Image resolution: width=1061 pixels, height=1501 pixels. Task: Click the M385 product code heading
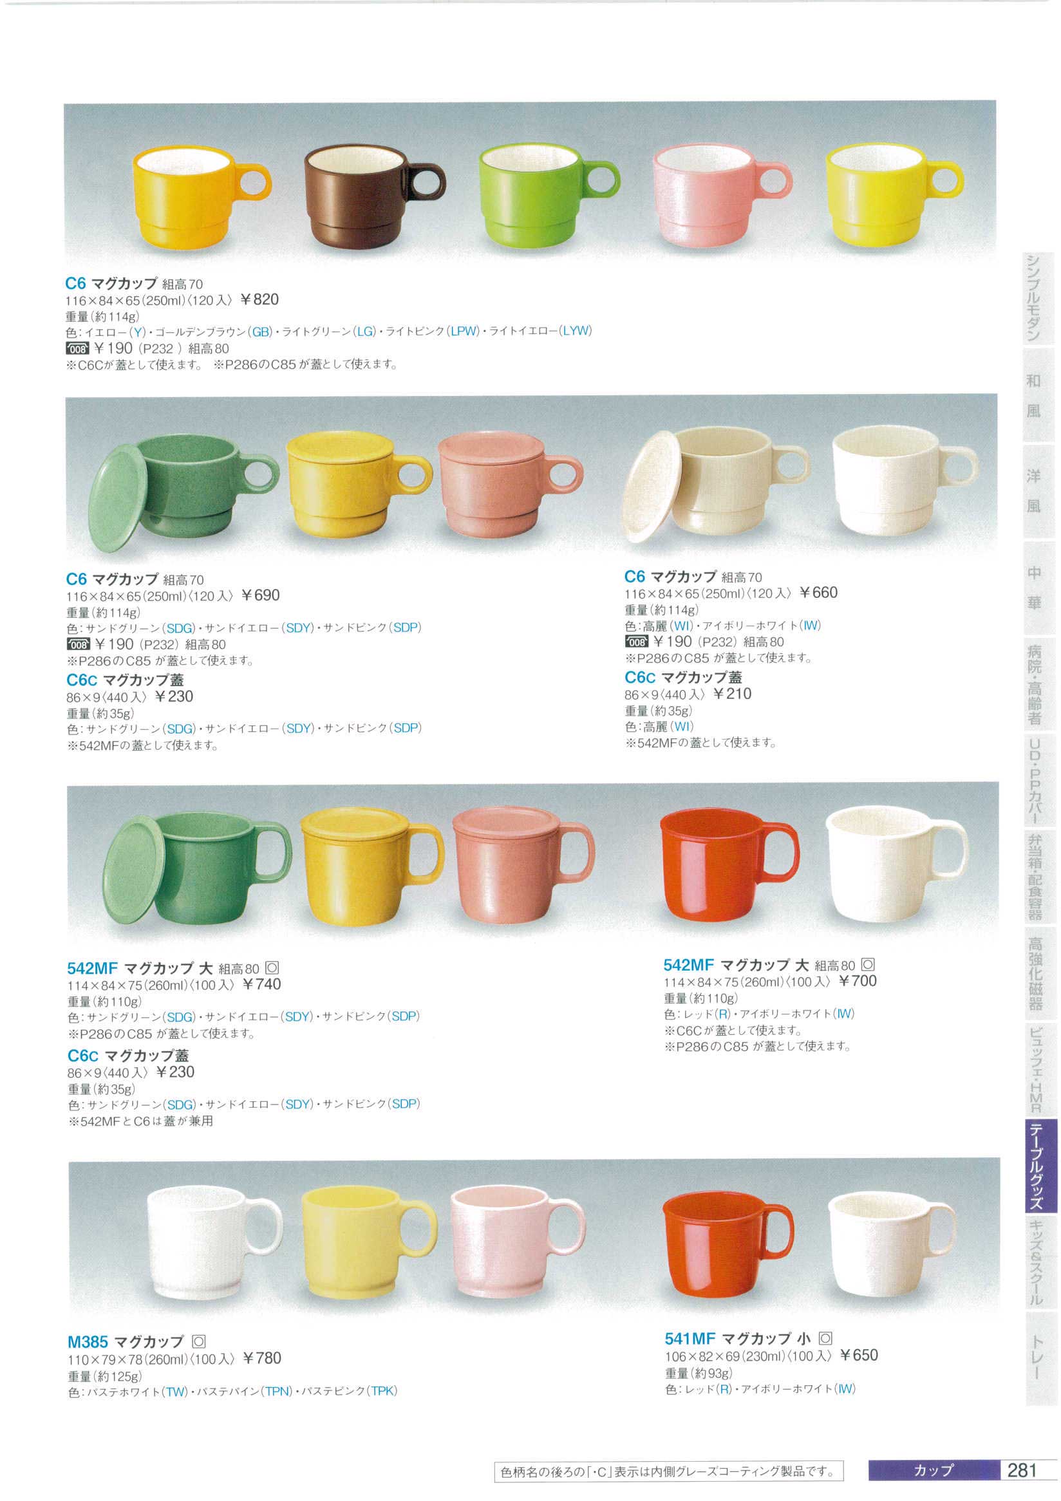click(x=88, y=1342)
